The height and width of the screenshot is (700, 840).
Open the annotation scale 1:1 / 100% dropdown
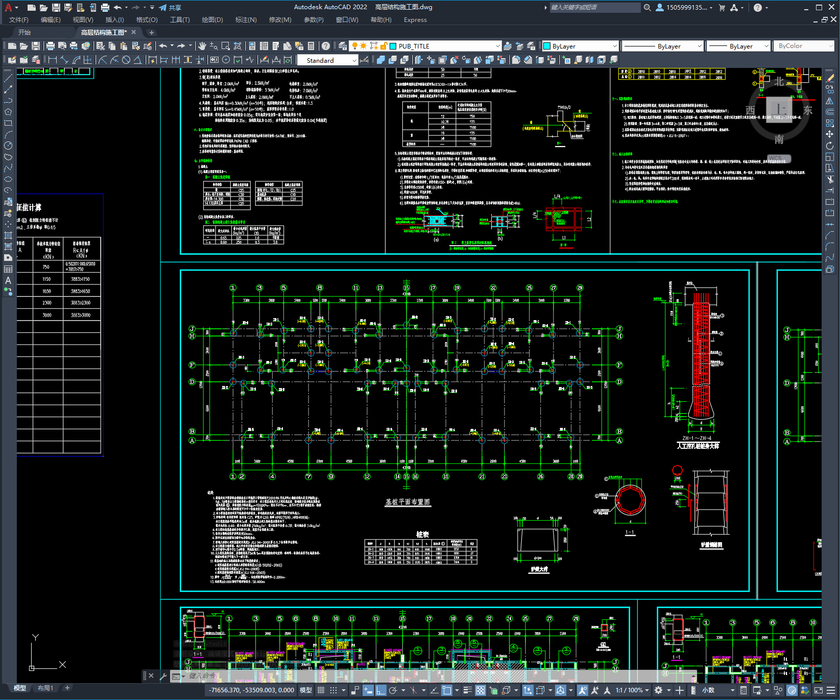point(632,690)
